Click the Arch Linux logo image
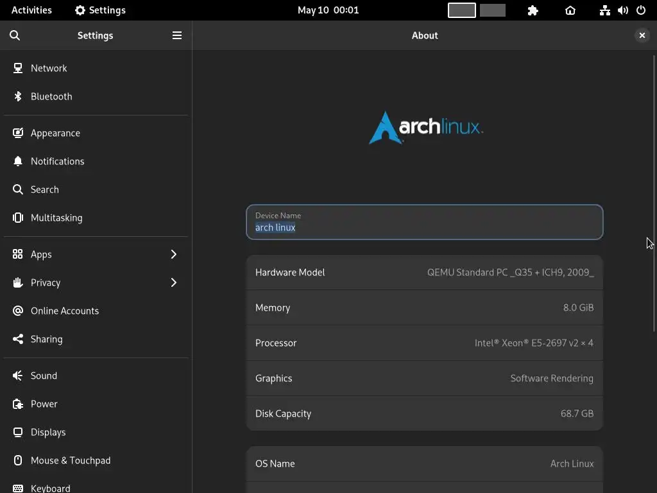Viewport: 657px width, 493px height. 425,128
